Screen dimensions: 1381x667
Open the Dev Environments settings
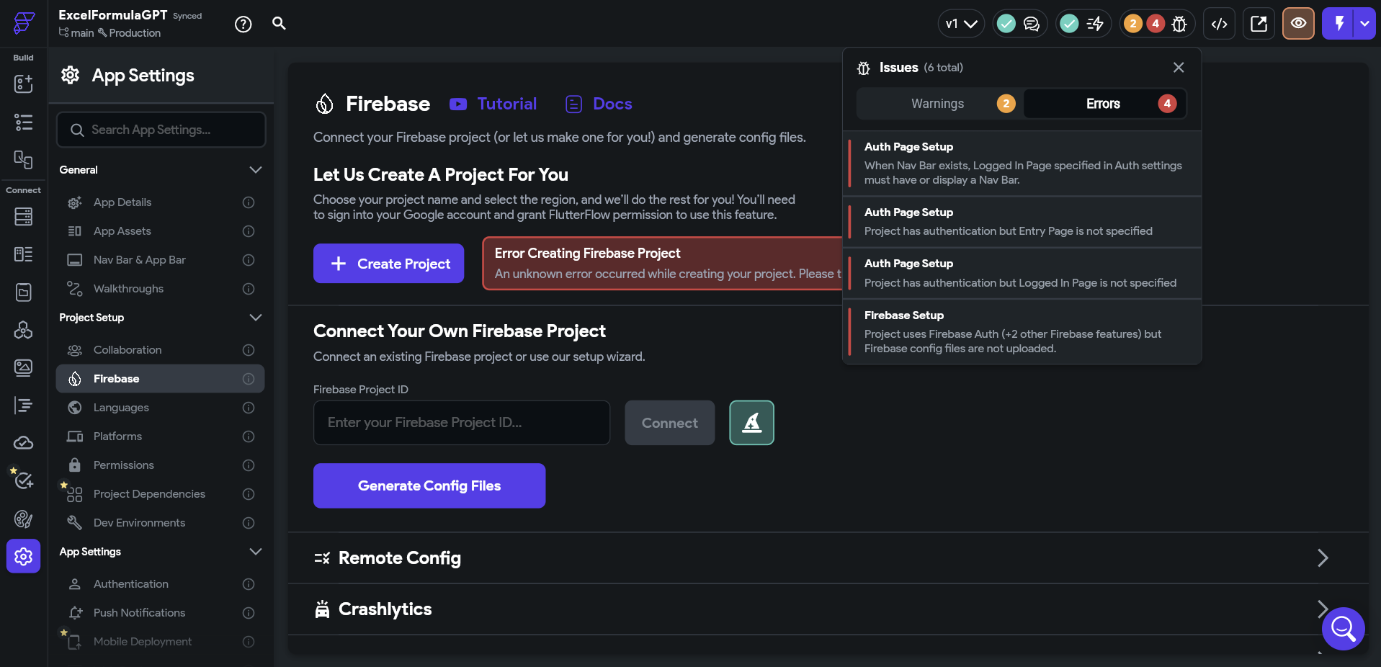(x=160, y=523)
